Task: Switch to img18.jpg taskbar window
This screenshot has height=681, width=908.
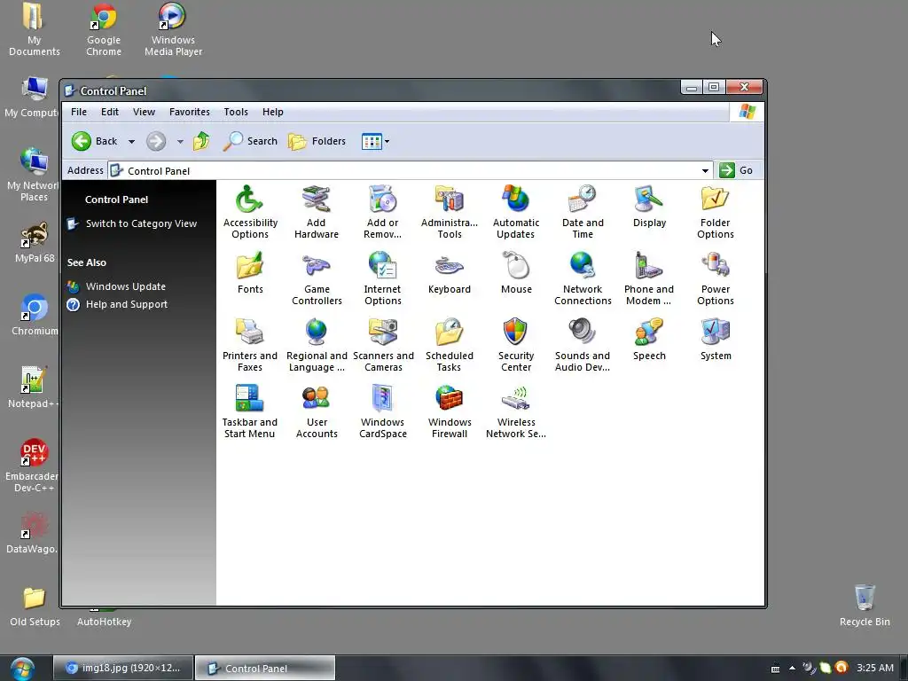Action: 122,668
